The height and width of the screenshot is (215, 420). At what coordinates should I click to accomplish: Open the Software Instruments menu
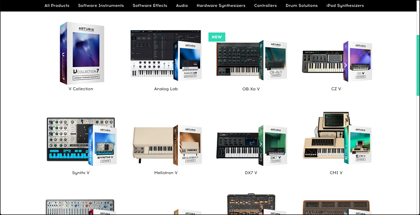pyautogui.click(x=101, y=5)
